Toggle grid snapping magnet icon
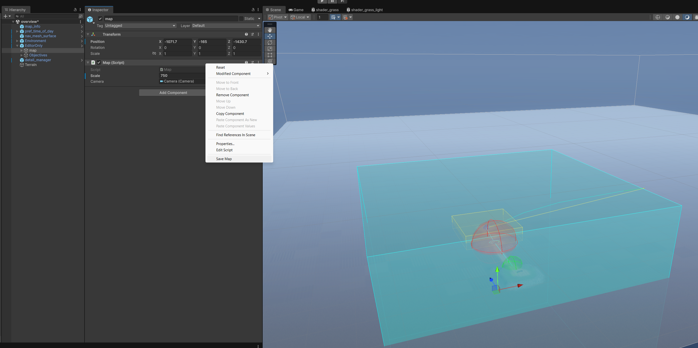 point(345,17)
